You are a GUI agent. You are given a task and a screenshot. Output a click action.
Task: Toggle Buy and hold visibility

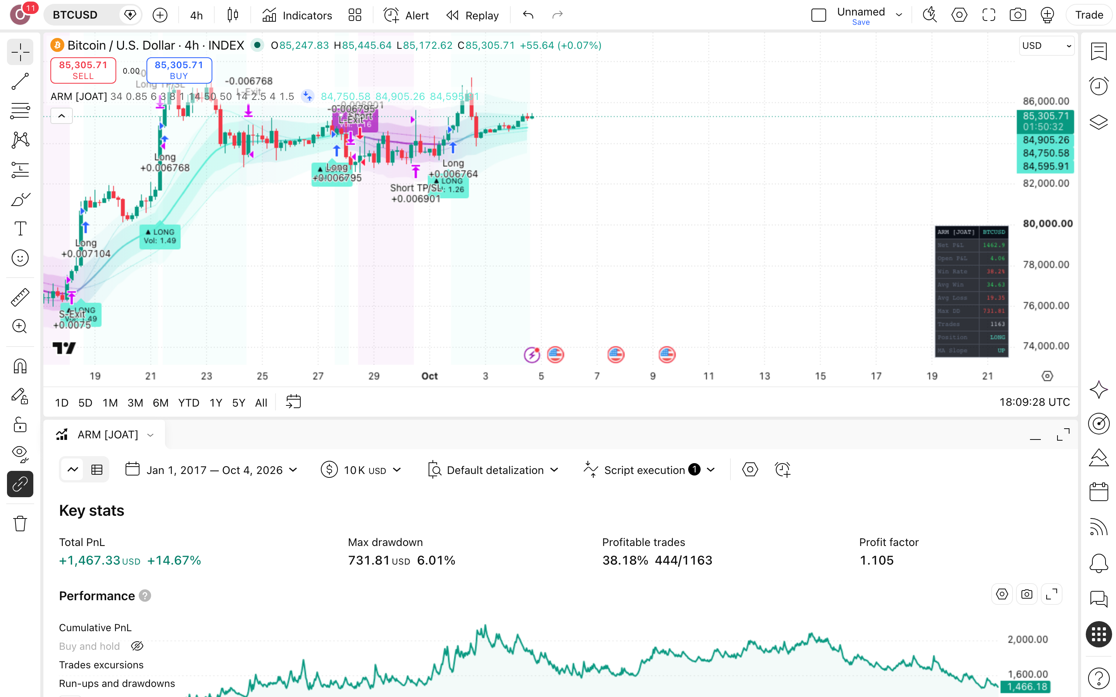tap(137, 646)
